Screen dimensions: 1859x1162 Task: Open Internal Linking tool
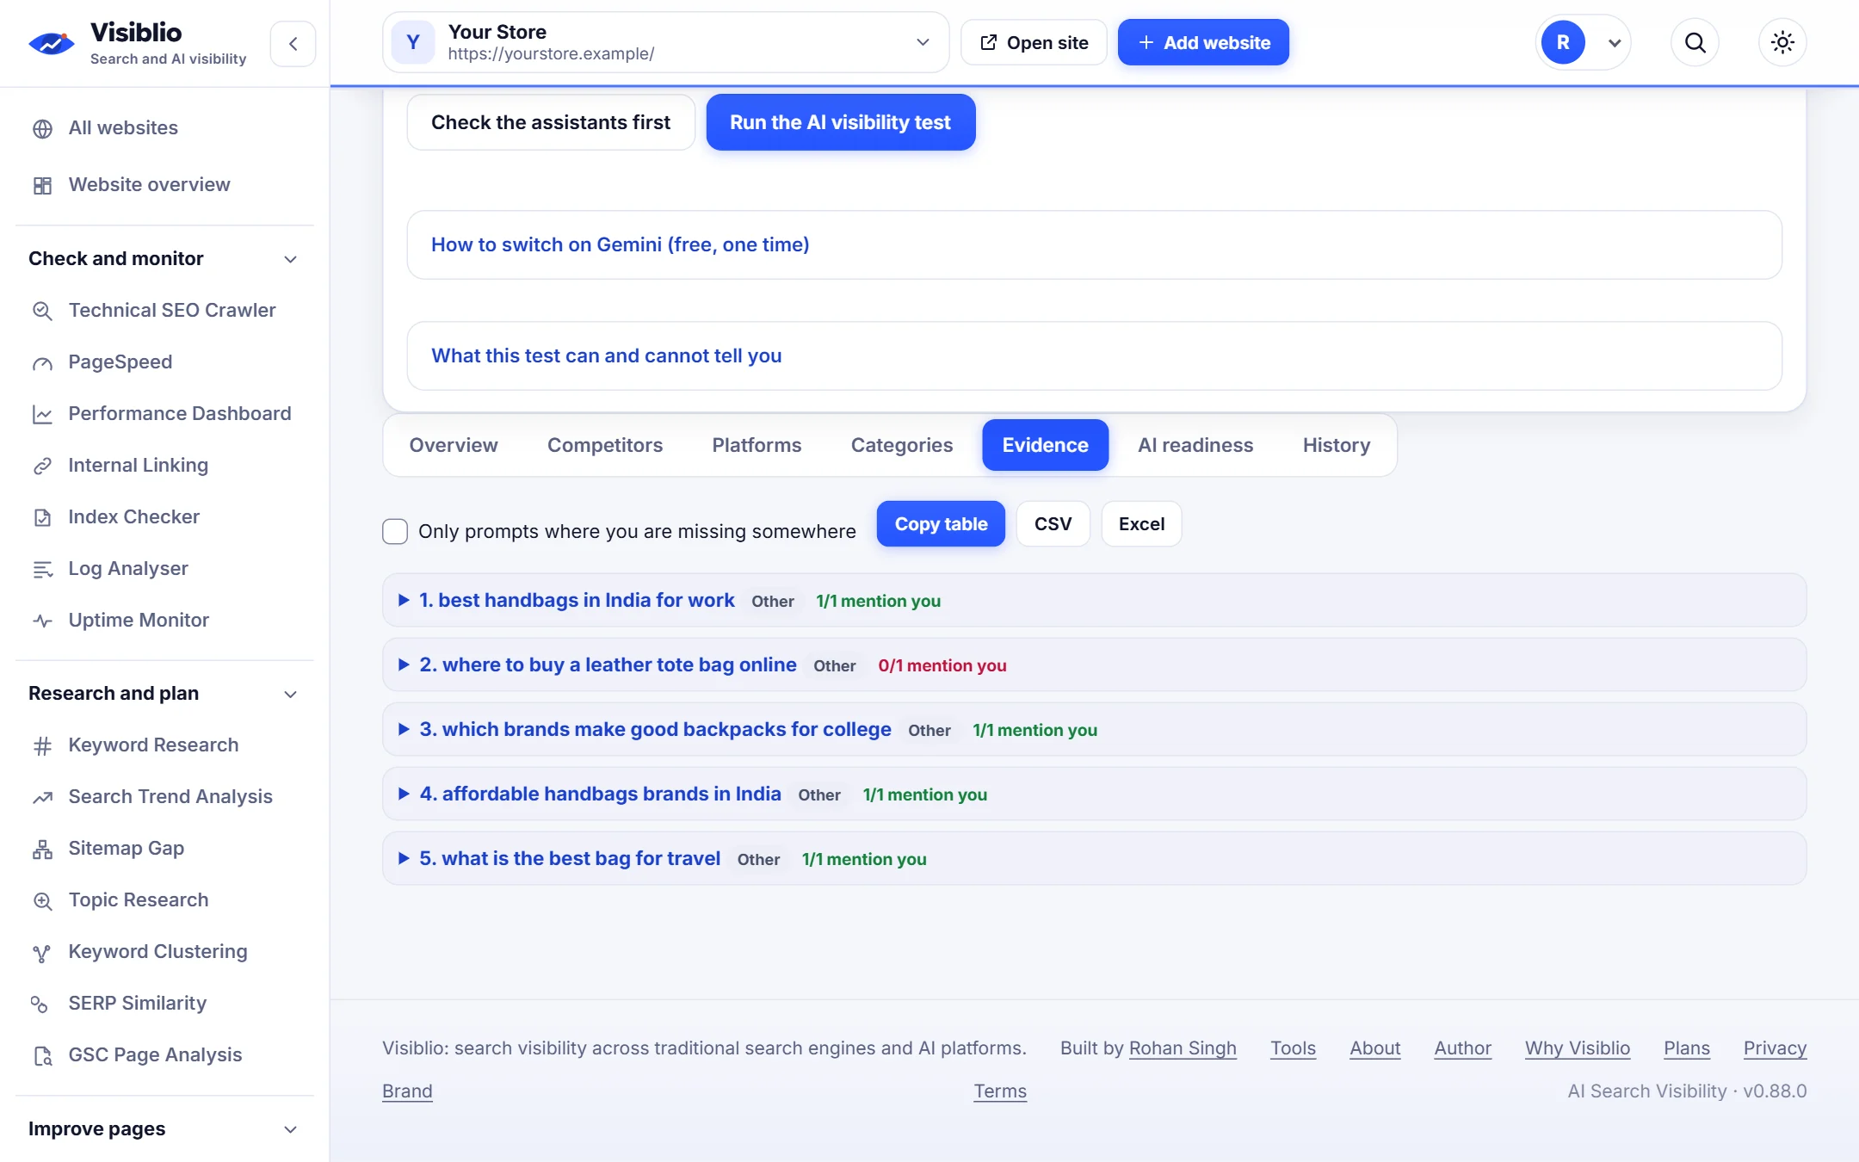pos(138,465)
